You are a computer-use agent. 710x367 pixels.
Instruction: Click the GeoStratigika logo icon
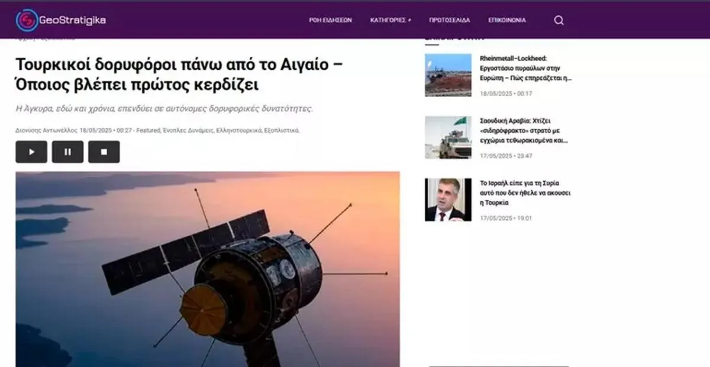pos(27,20)
